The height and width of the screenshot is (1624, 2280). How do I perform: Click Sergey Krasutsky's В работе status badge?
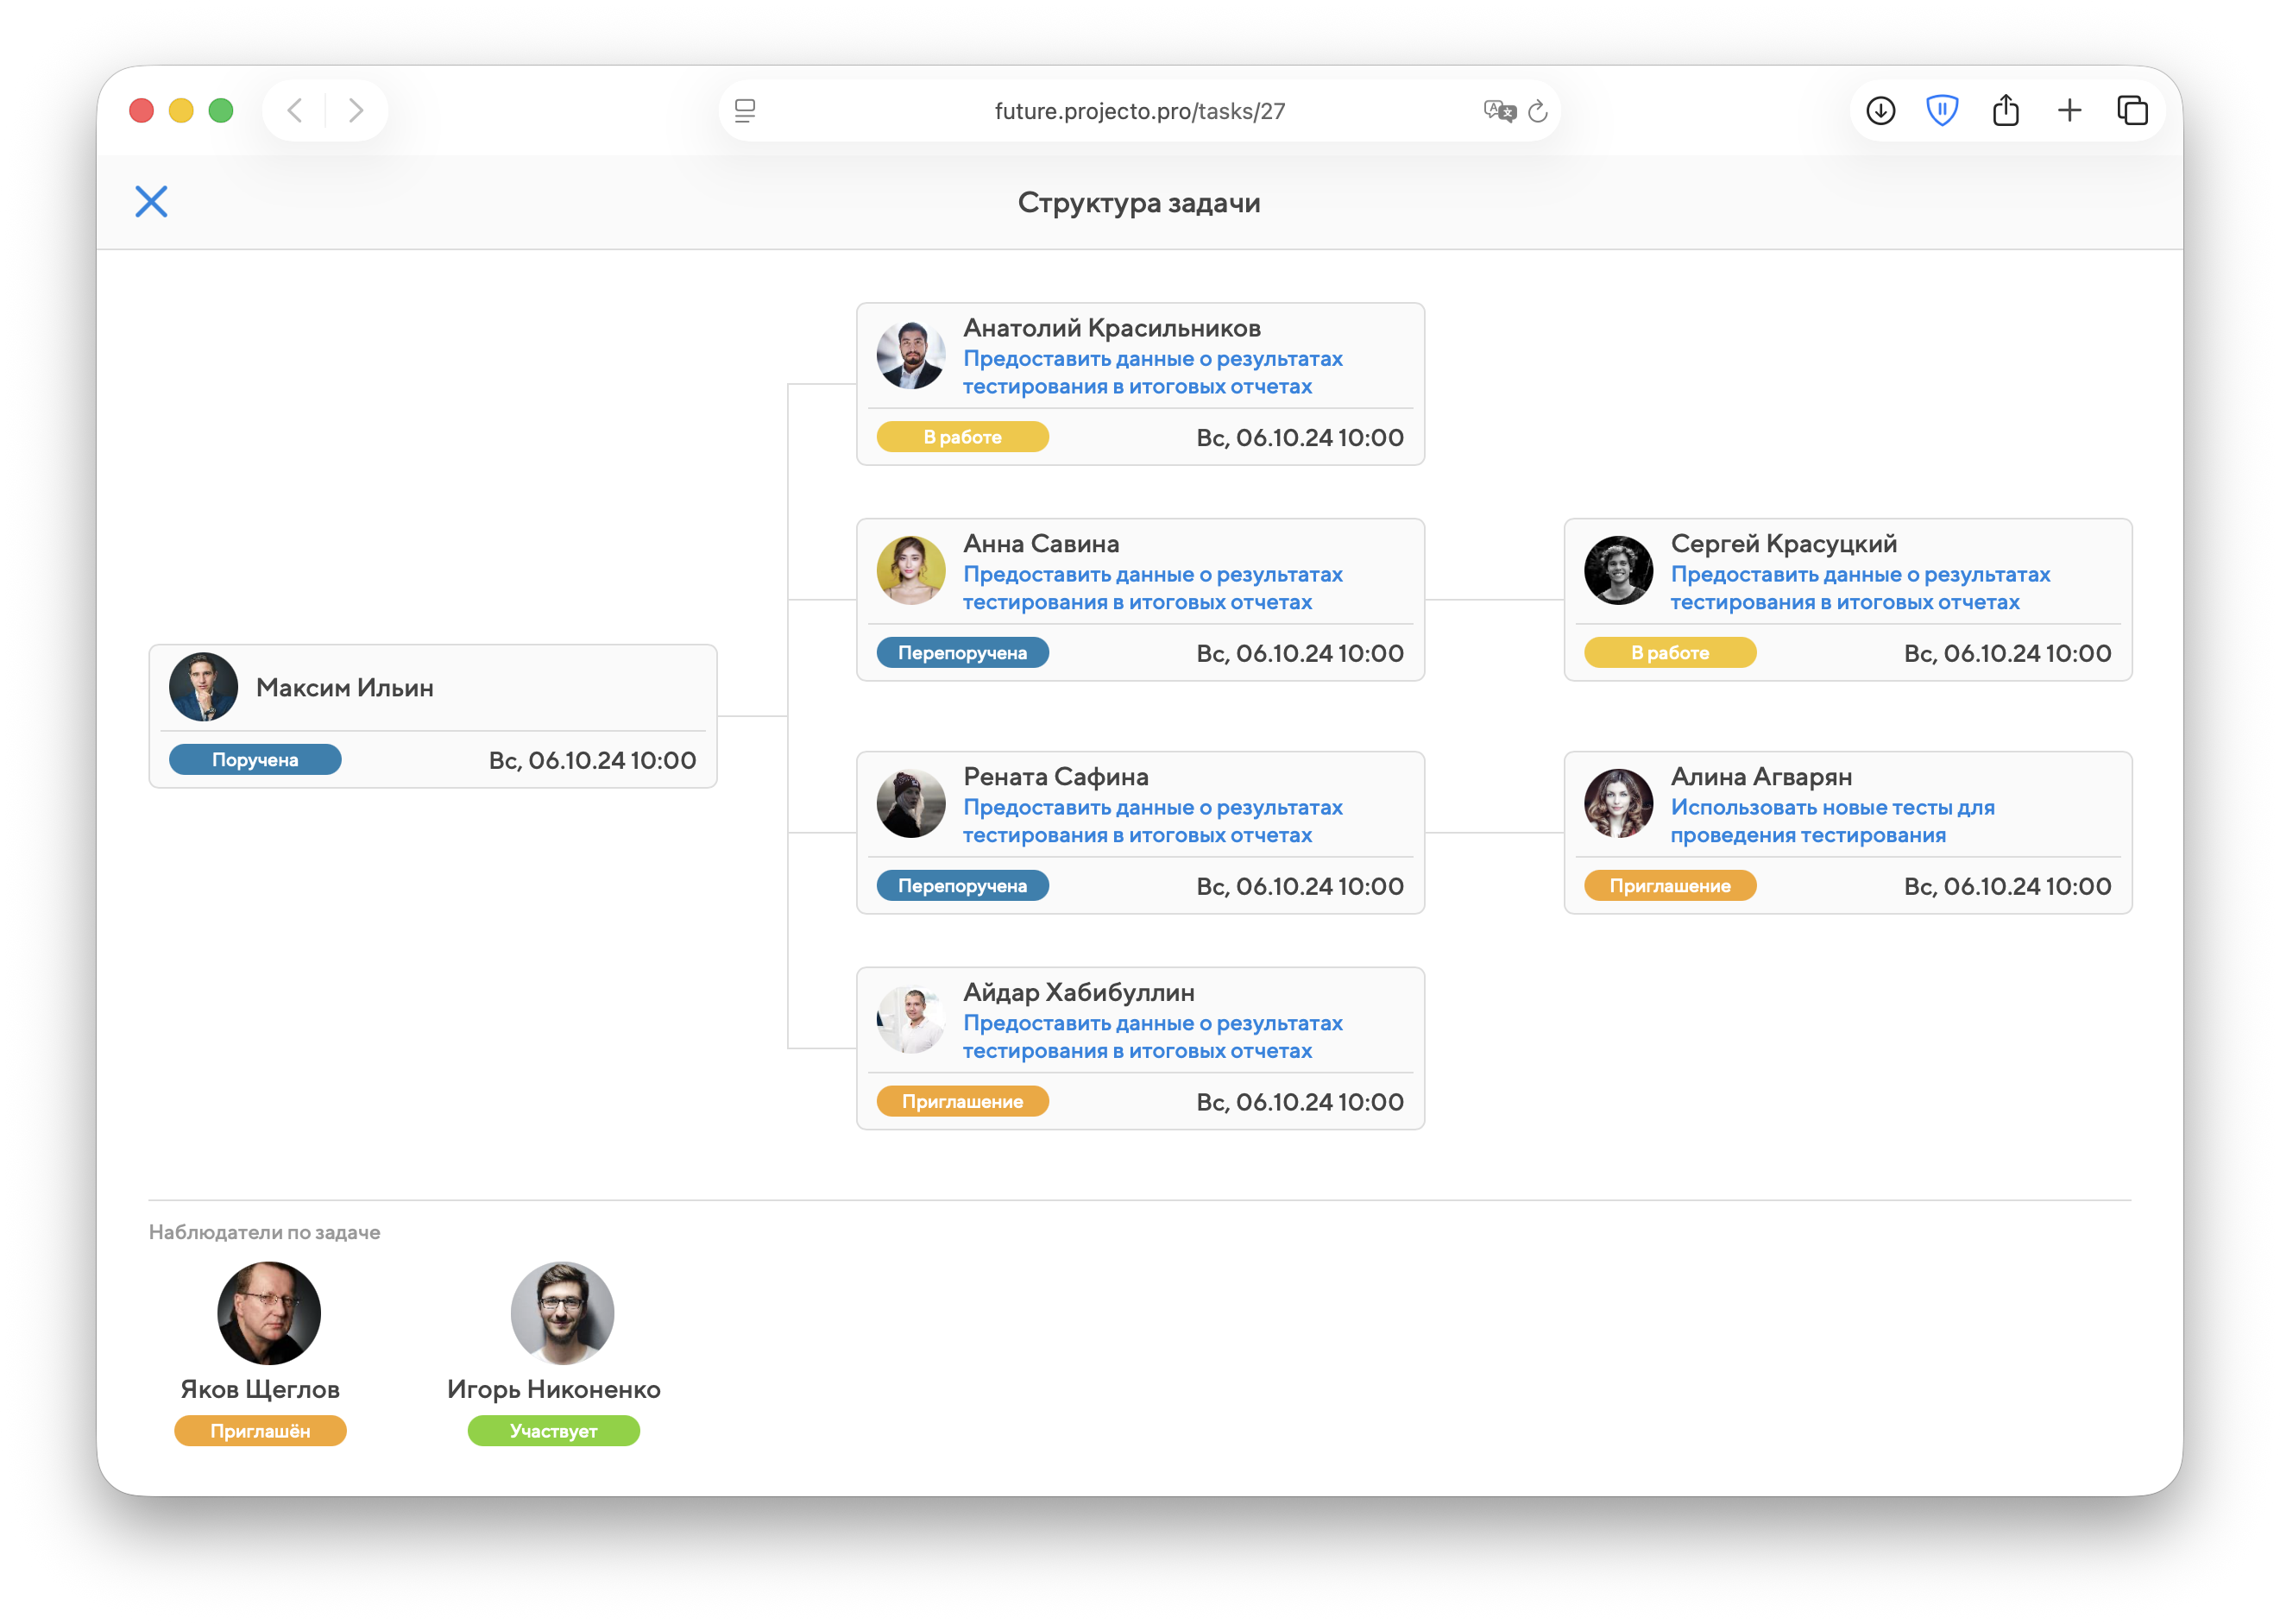(x=1669, y=653)
